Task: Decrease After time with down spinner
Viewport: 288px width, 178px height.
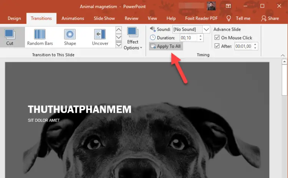Action: coord(255,48)
